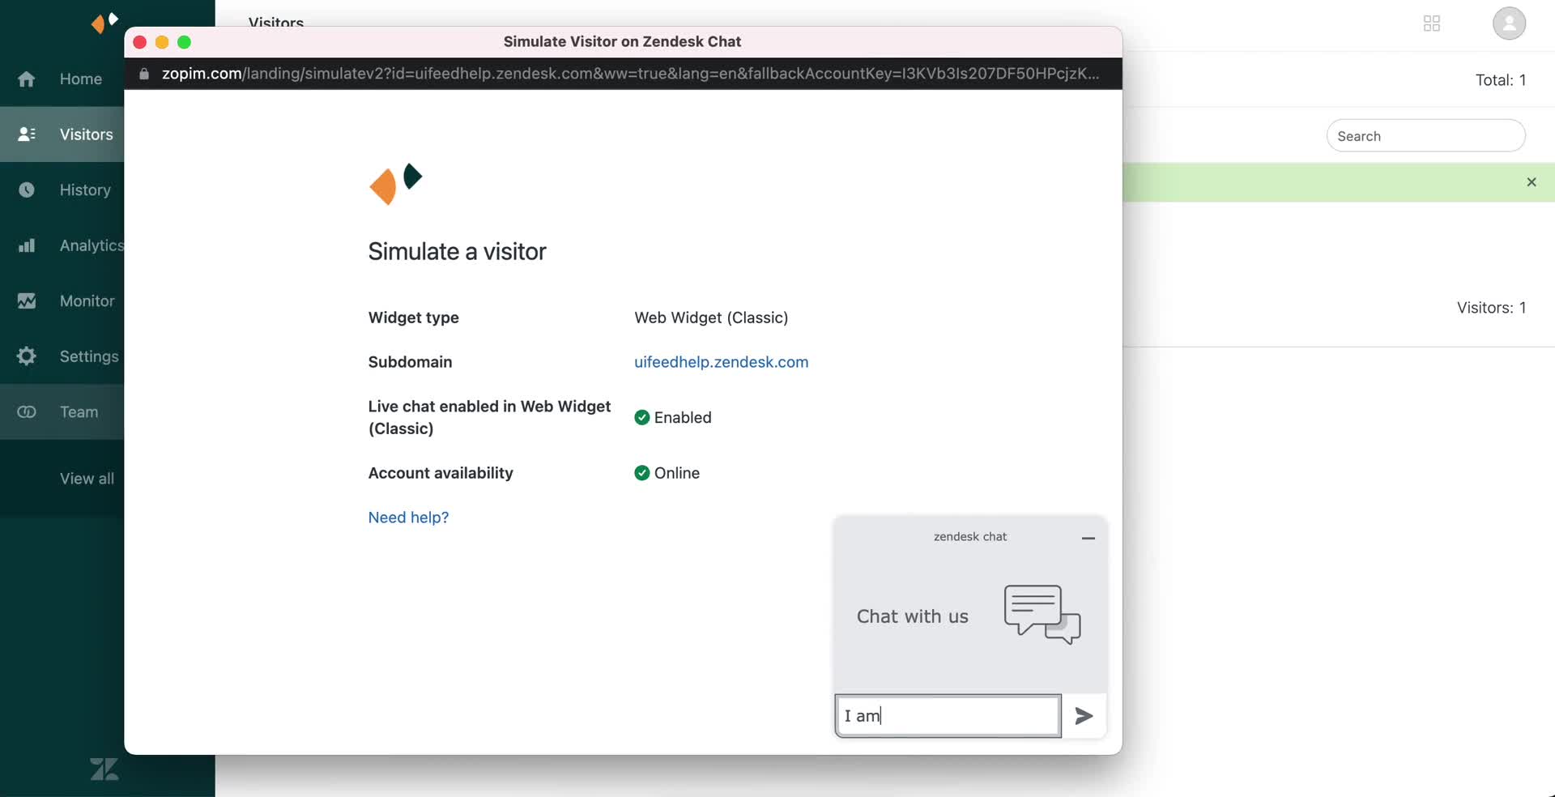Screen dimensions: 1555x797
Task: Dismiss the green notification banner
Action: [x=1532, y=182]
